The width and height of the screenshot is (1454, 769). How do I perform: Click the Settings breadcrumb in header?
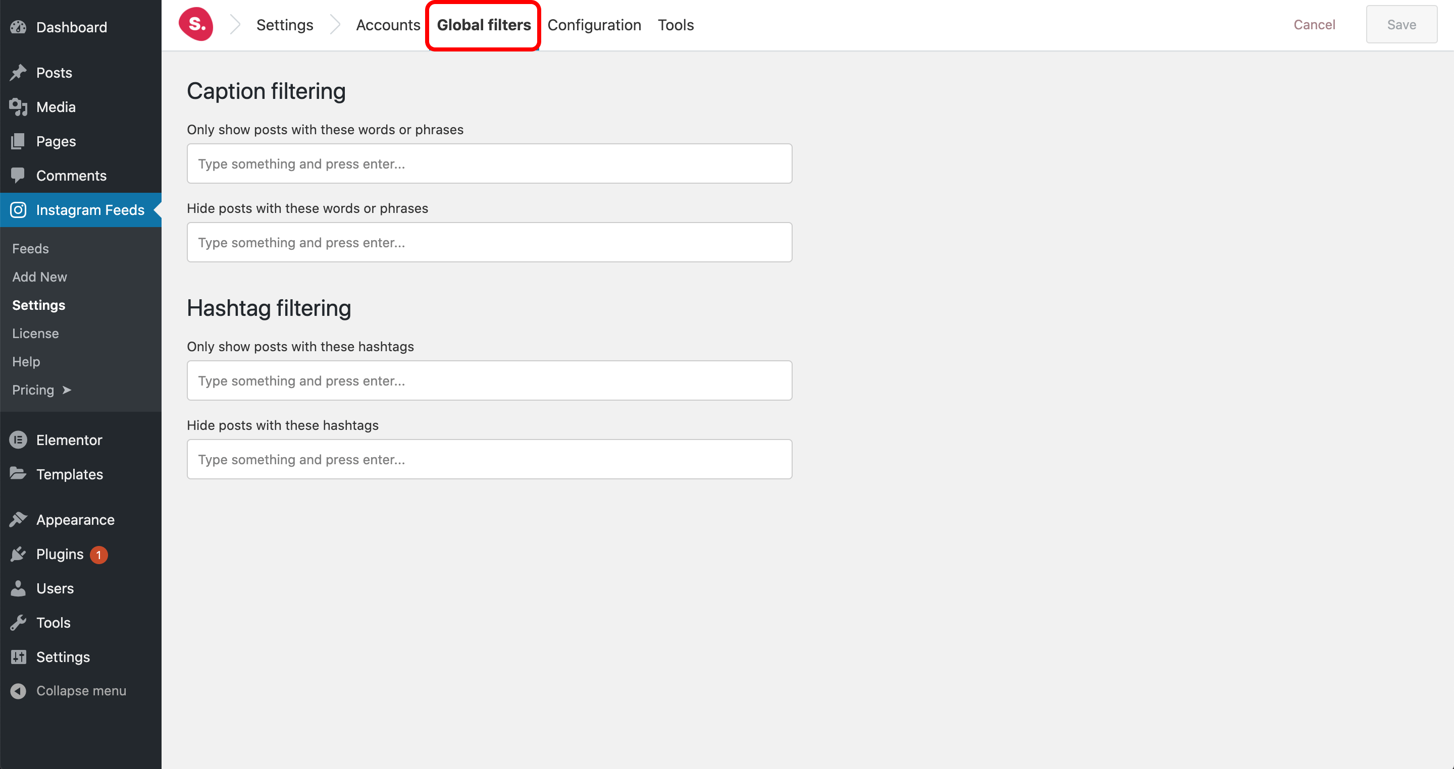(x=284, y=25)
